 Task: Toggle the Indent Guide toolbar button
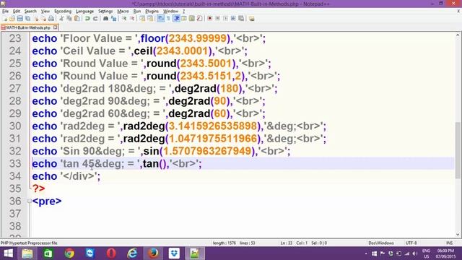coord(176,19)
